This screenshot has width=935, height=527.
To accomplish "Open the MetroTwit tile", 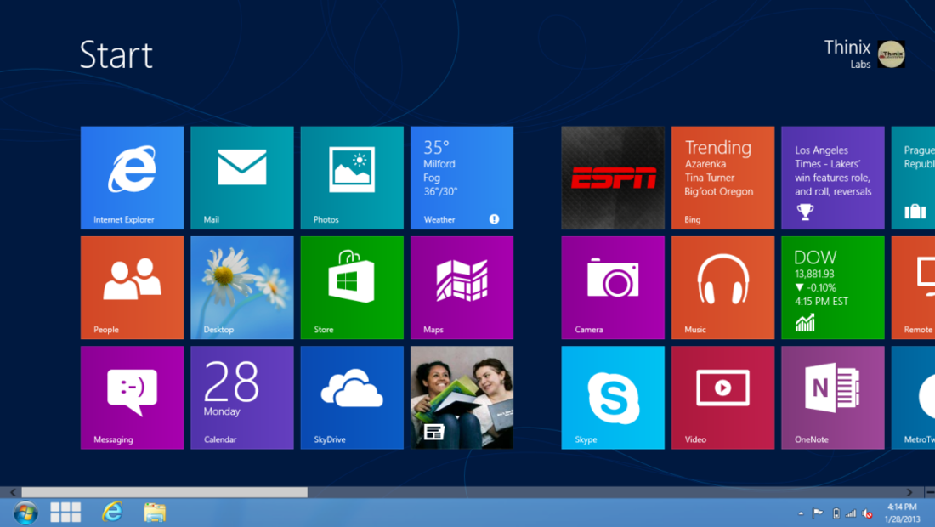I will tap(914, 398).
